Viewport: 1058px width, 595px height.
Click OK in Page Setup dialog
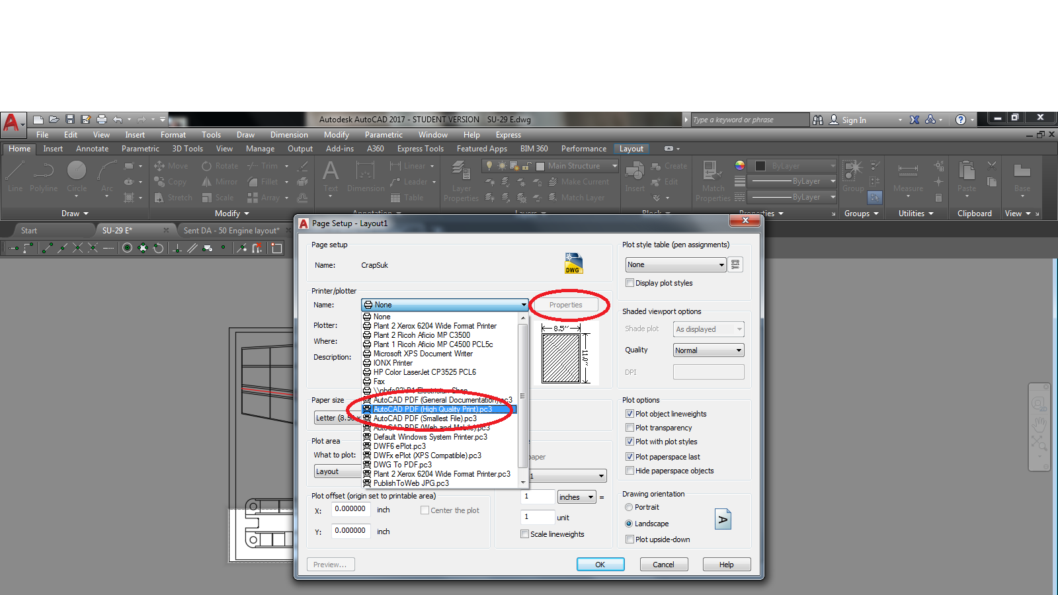click(600, 565)
